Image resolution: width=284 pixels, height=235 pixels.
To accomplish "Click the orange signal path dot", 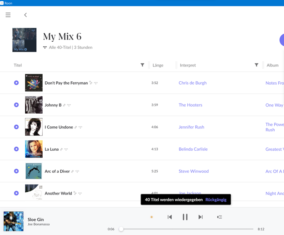I will (151, 217).
